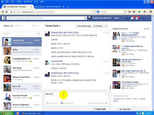Switch to Other (1) messages tab

coord(19,26)
